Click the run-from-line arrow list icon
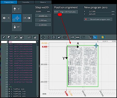Image resolution: width=117 pixels, height=98 pixels. click(17, 37)
